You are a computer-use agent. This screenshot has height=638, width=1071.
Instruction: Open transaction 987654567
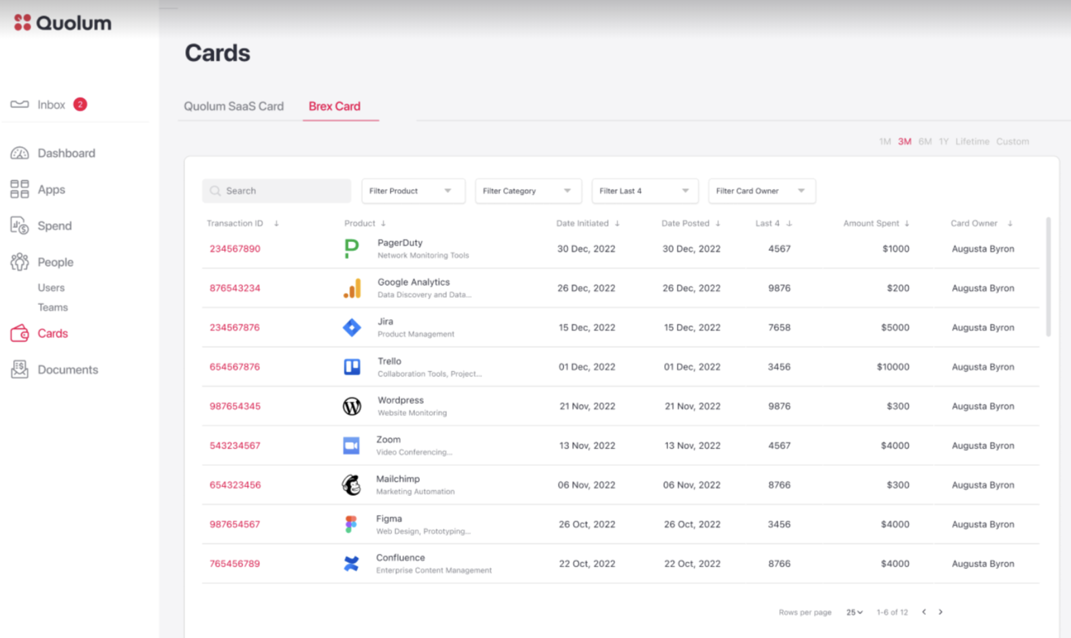point(235,524)
